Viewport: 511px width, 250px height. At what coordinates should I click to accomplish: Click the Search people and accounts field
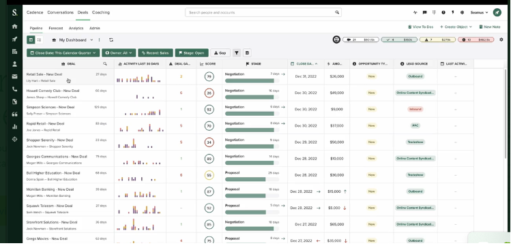[263, 12]
